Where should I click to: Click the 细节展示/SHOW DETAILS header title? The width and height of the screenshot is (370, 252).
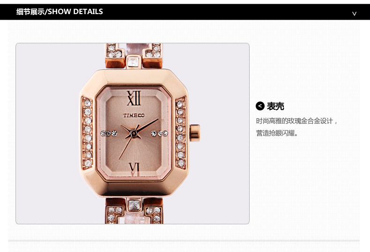click(59, 12)
